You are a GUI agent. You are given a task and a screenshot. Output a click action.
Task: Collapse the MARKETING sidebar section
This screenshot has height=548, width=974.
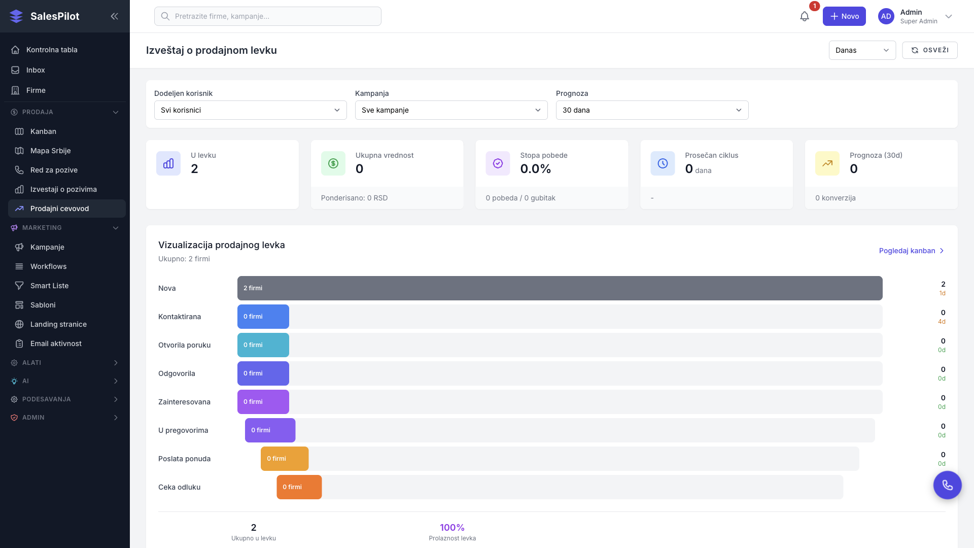tap(65, 228)
